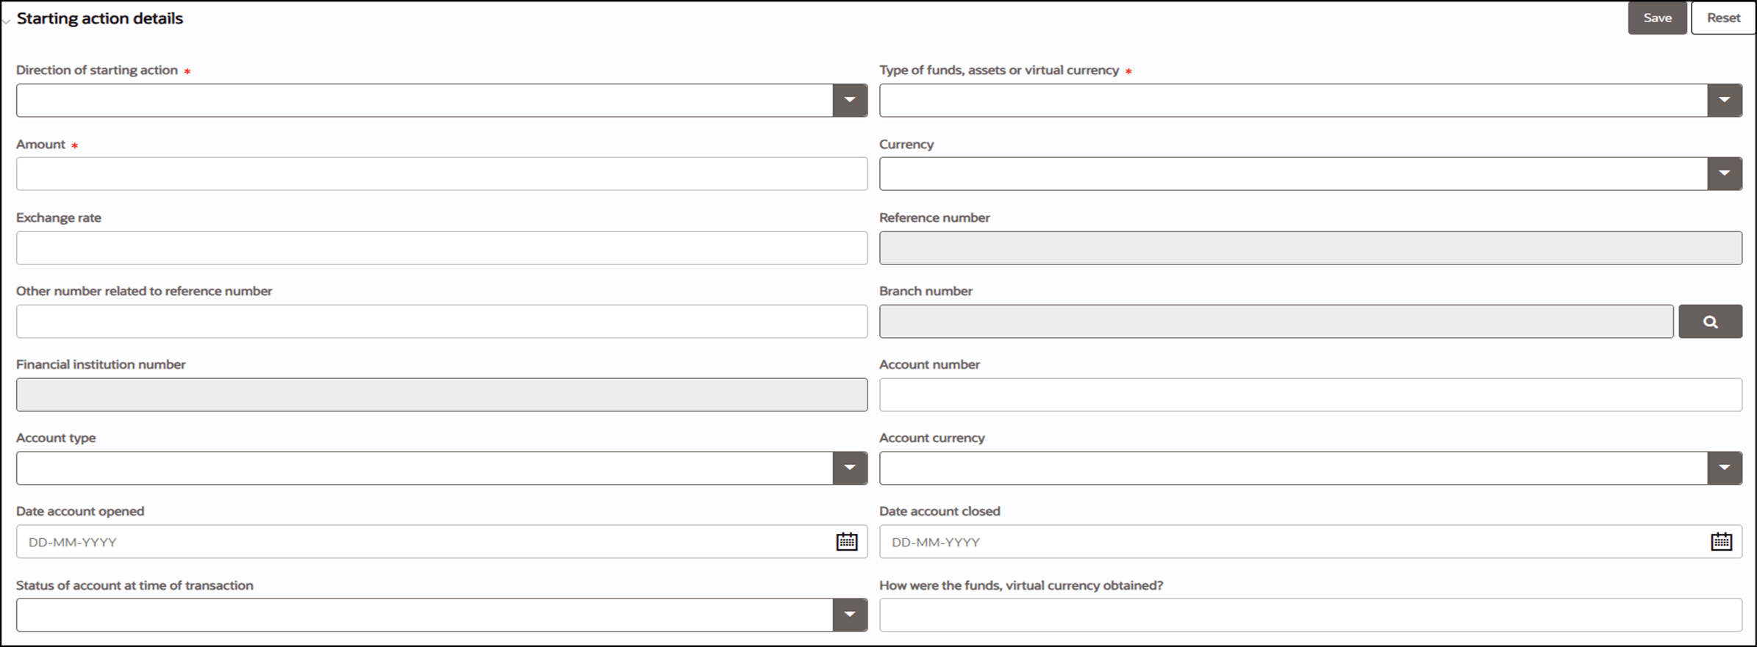Click the Branch number search icon
This screenshot has width=1757, height=647.
tap(1710, 321)
